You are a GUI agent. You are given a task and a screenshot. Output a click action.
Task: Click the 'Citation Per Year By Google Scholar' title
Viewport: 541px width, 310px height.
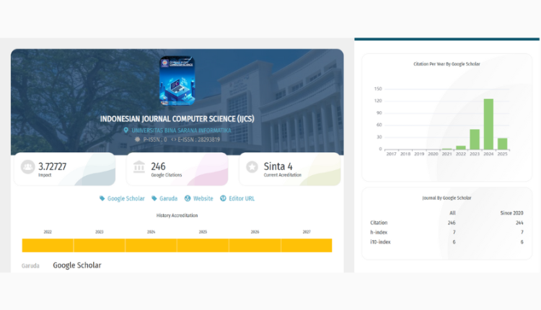(x=447, y=63)
